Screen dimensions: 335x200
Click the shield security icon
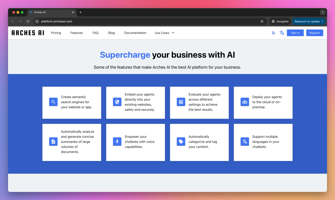click(117, 102)
